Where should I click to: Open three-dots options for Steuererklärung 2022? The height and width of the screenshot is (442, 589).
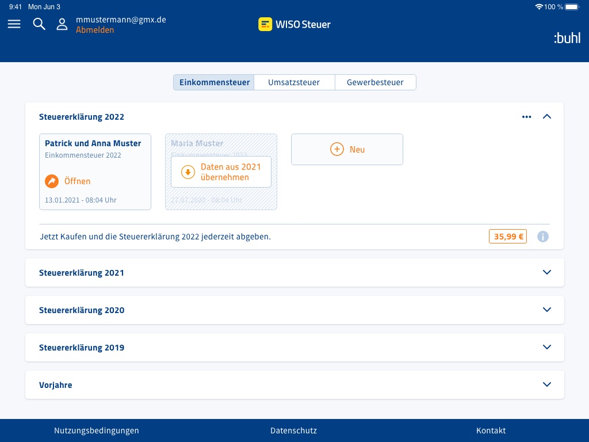(526, 117)
